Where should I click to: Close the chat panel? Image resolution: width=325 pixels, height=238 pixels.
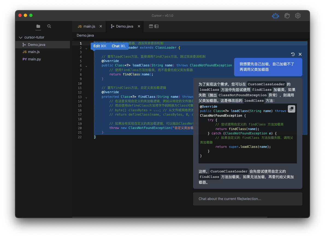pyautogui.click(x=300, y=54)
